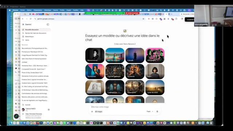Select the Catwalk style template
Screen dimensions: 233x131
[x=135, y=55]
